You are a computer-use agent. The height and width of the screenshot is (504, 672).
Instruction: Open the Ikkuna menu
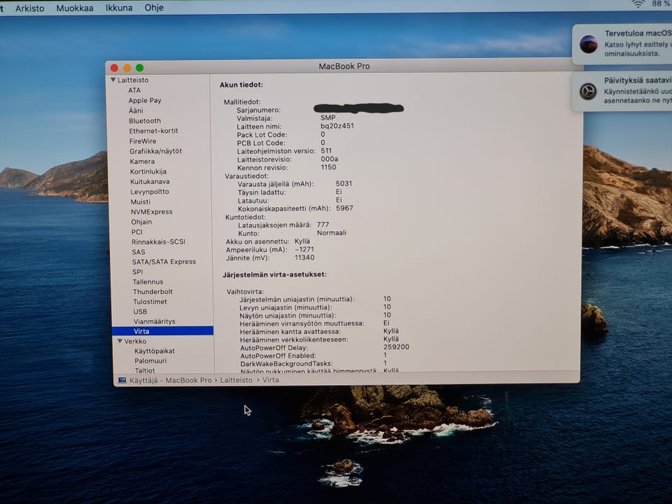click(119, 8)
